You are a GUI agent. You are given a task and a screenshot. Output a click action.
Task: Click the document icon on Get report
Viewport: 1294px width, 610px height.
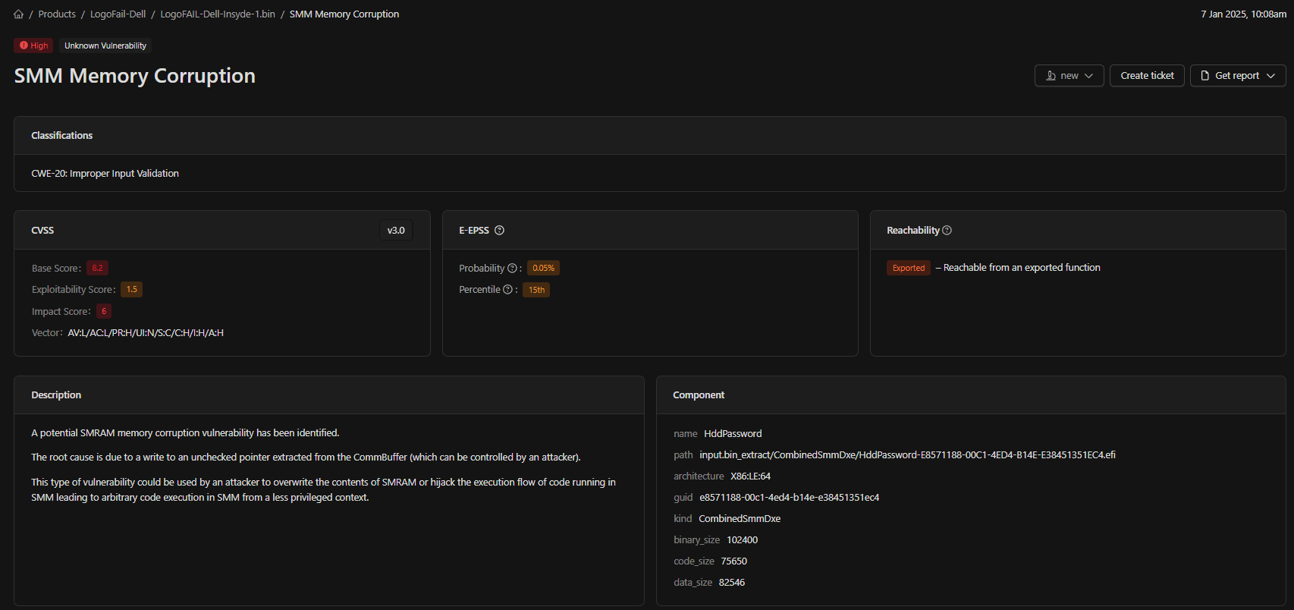(1205, 76)
